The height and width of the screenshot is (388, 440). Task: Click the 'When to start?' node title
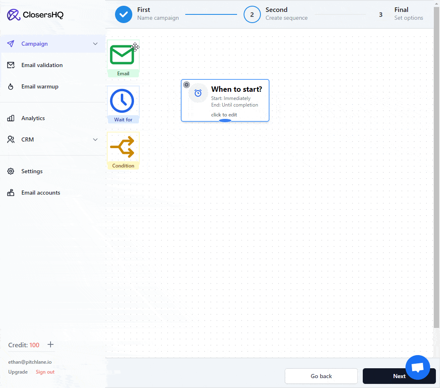click(x=237, y=89)
